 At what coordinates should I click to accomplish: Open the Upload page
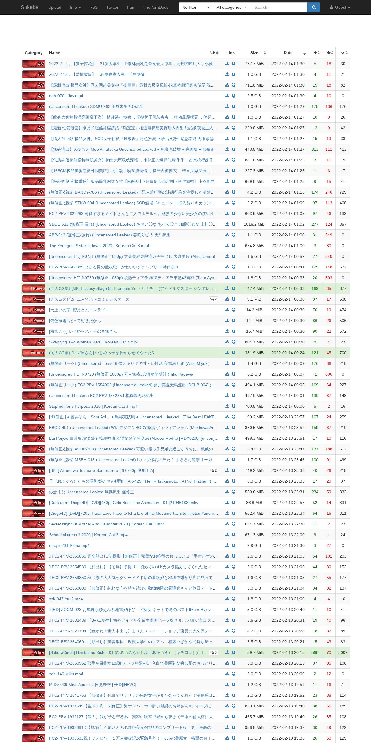55,7
